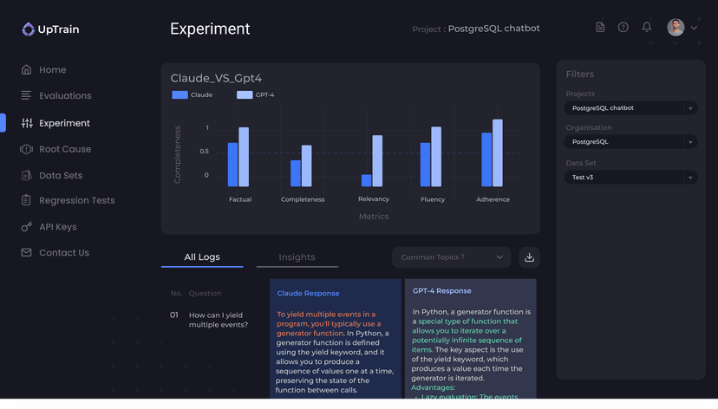This screenshot has height=409, width=718.
Task: Download logs with the download icon
Action: click(x=529, y=257)
